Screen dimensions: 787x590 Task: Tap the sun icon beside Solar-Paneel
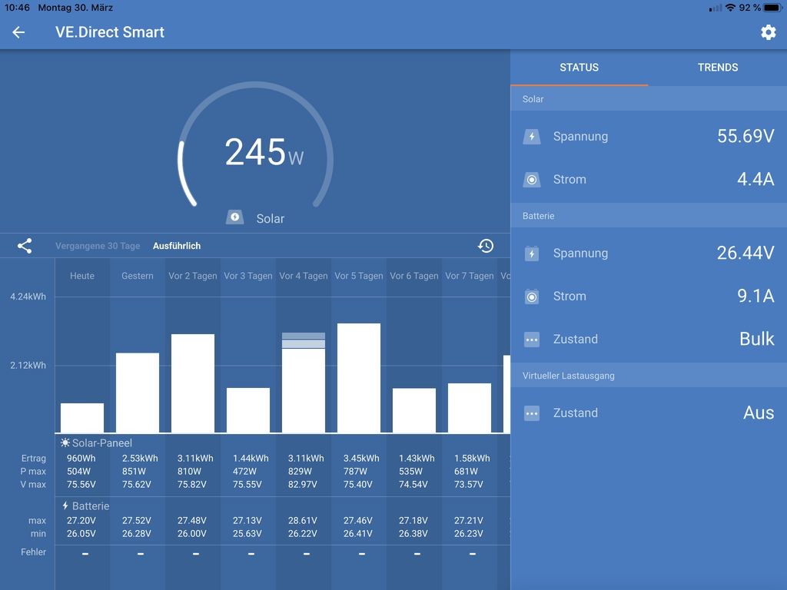(x=65, y=442)
